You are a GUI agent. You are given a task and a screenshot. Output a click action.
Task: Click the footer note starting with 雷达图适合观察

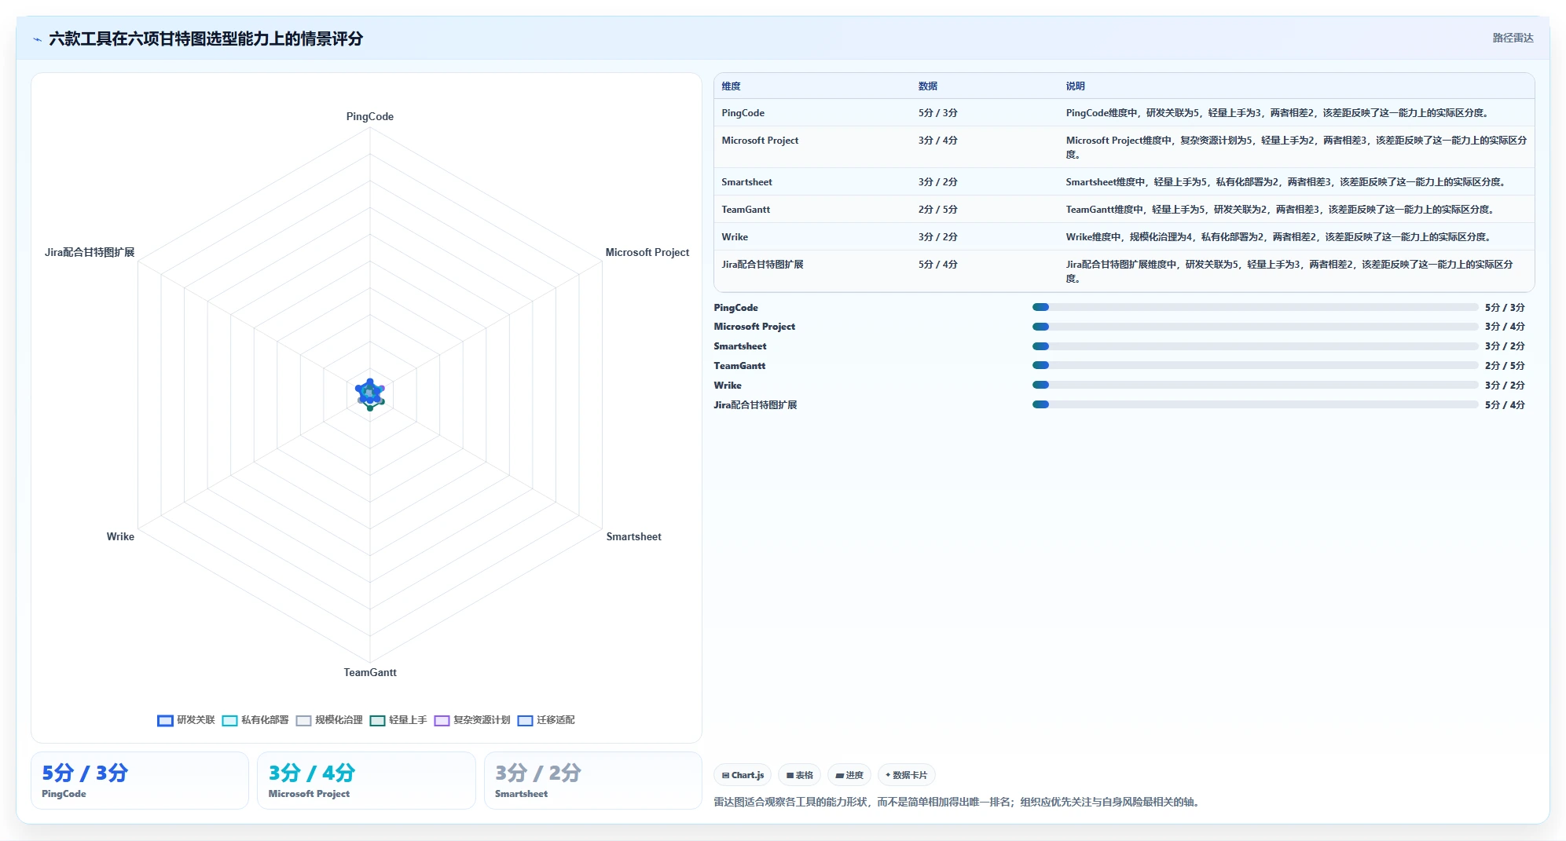pos(958,802)
